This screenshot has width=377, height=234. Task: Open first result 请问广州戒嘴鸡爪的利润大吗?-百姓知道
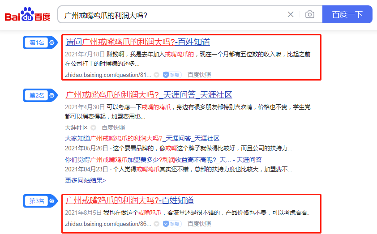pos(138,42)
